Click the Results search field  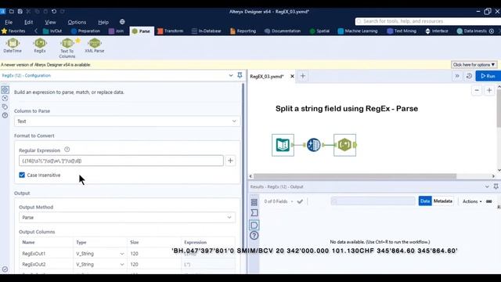[x=373, y=201]
